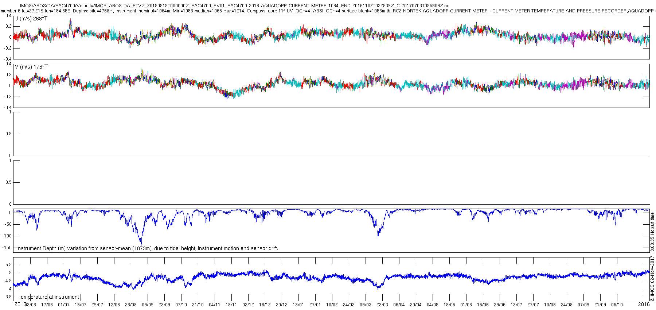The width and height of the screenshot is (656, 310).
Task: Select the 29/06 date tick label
Action: point(500,305)
